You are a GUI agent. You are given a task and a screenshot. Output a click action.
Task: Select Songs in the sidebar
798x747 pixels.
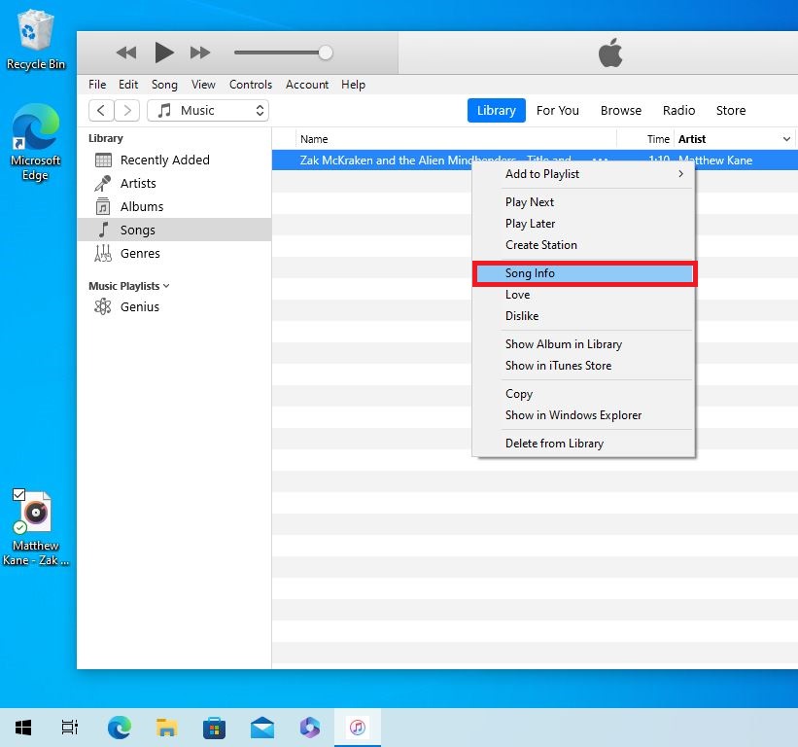(x=174, y=230)
